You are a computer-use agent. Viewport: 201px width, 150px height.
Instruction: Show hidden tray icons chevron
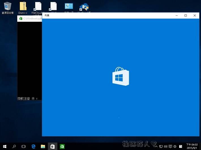156,146
